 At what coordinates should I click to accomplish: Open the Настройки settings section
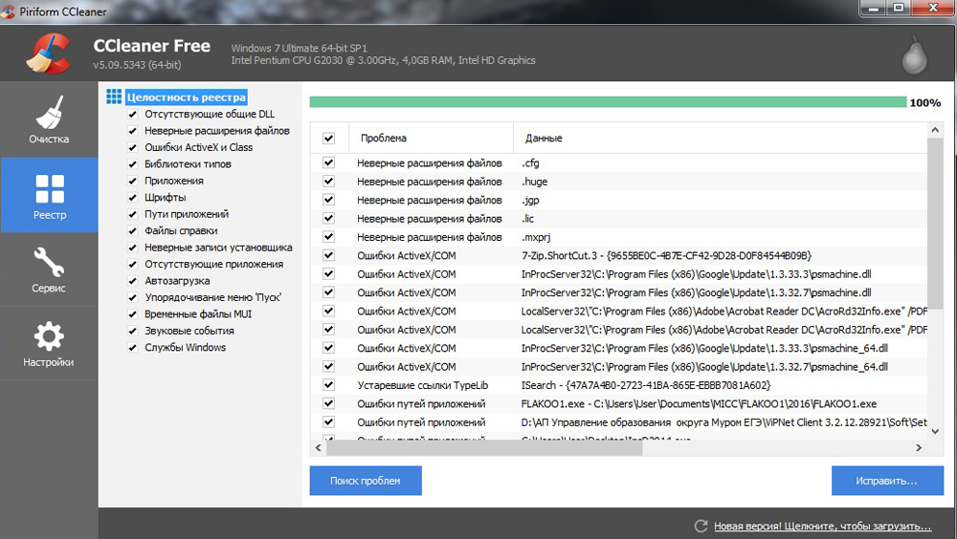coord(49,343)
